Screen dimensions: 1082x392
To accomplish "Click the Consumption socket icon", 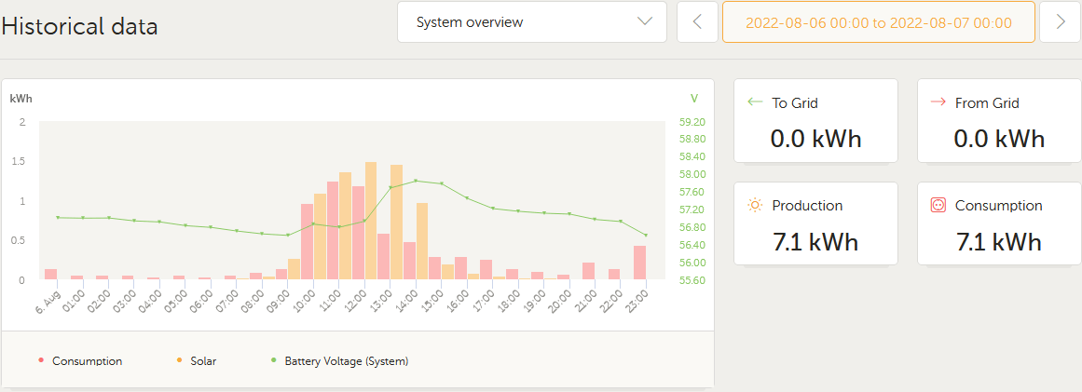I will click(x=938, y=205).
